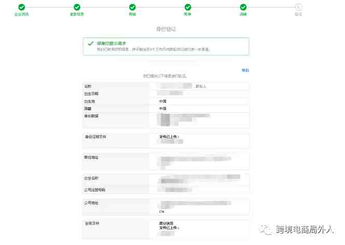The image size is (345, 245).
Task: Click 文件已上传 in the 身份证明文件 row
Action: point(169,137)
